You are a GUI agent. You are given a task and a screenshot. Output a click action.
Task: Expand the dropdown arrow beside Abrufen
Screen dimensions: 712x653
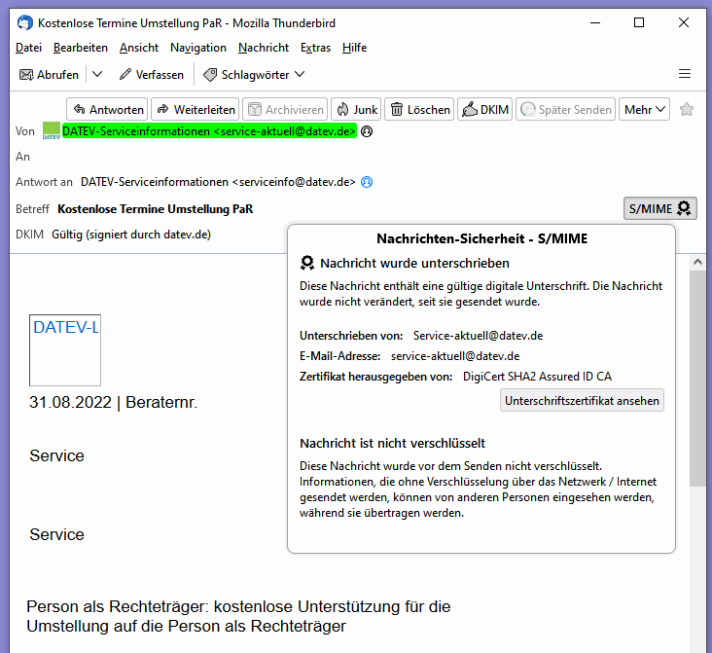coord(97,75)
